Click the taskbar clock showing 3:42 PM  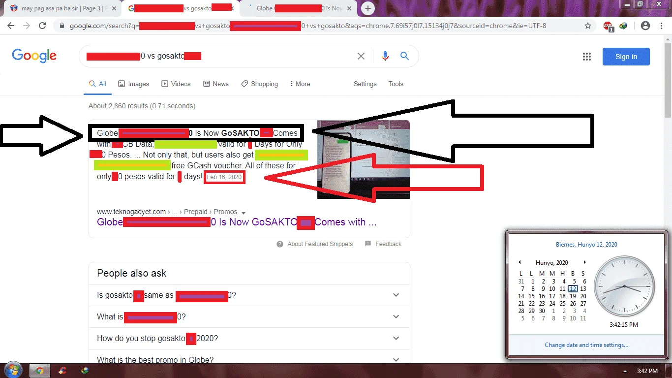pyautogui.click(x=647, y=371)
